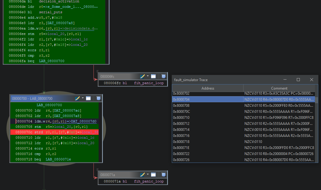Sort trace by the Address column header
This screenshot has width=321, height=190.
[x=208, y=88]
